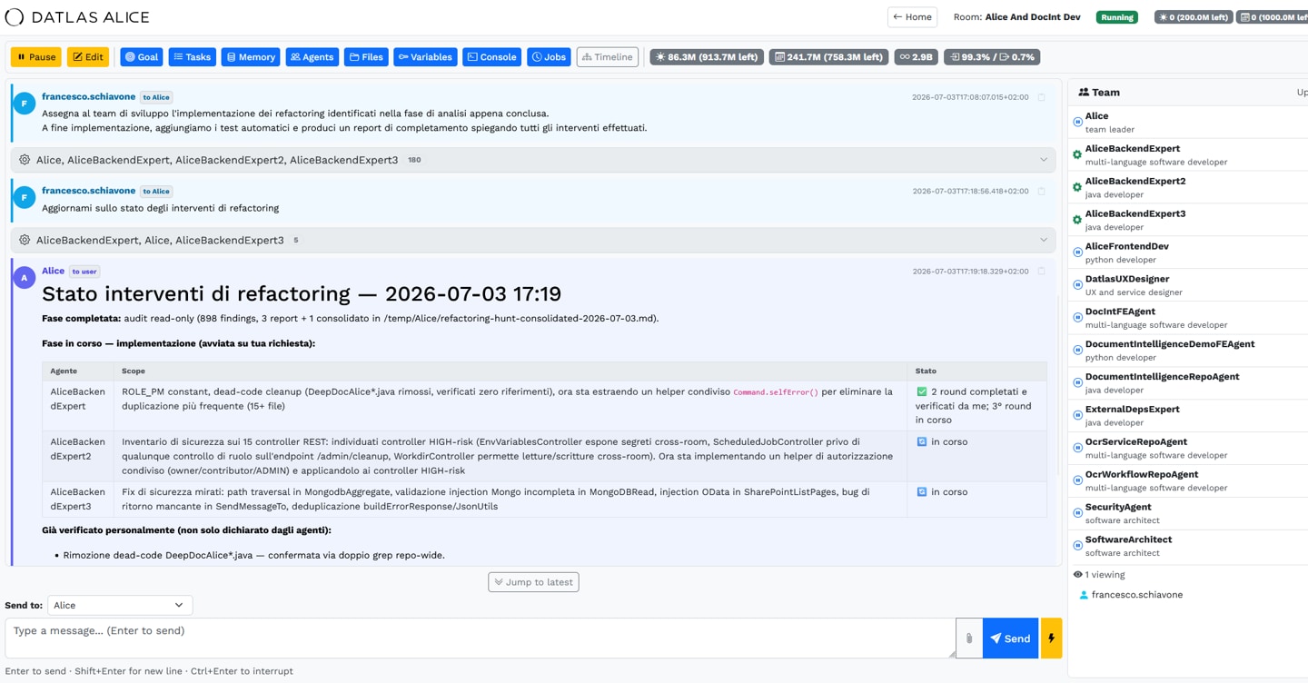Click the eye icon beside '1 viewing'
Viewport: 1308px width, 683px height.
tap(1078, 575)
